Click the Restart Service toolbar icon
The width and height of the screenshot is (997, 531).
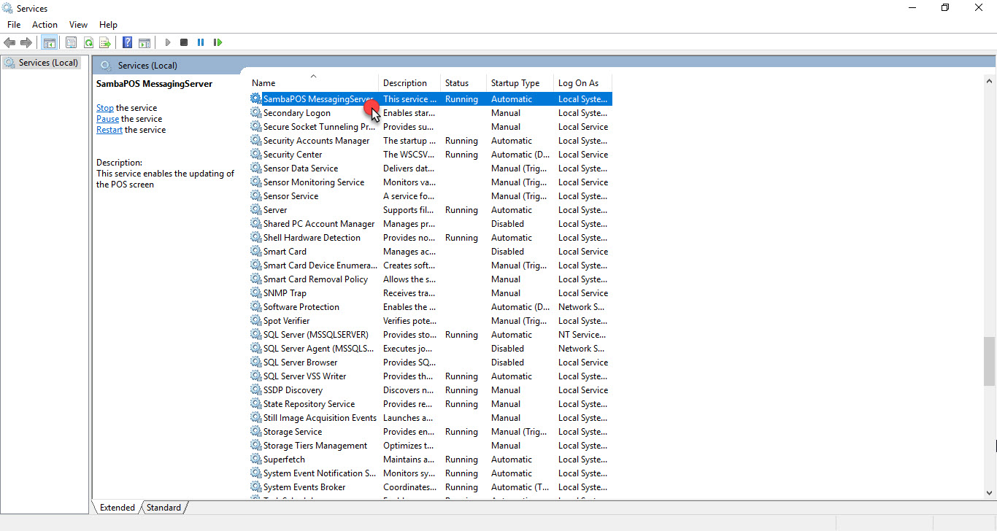[218, 42]
